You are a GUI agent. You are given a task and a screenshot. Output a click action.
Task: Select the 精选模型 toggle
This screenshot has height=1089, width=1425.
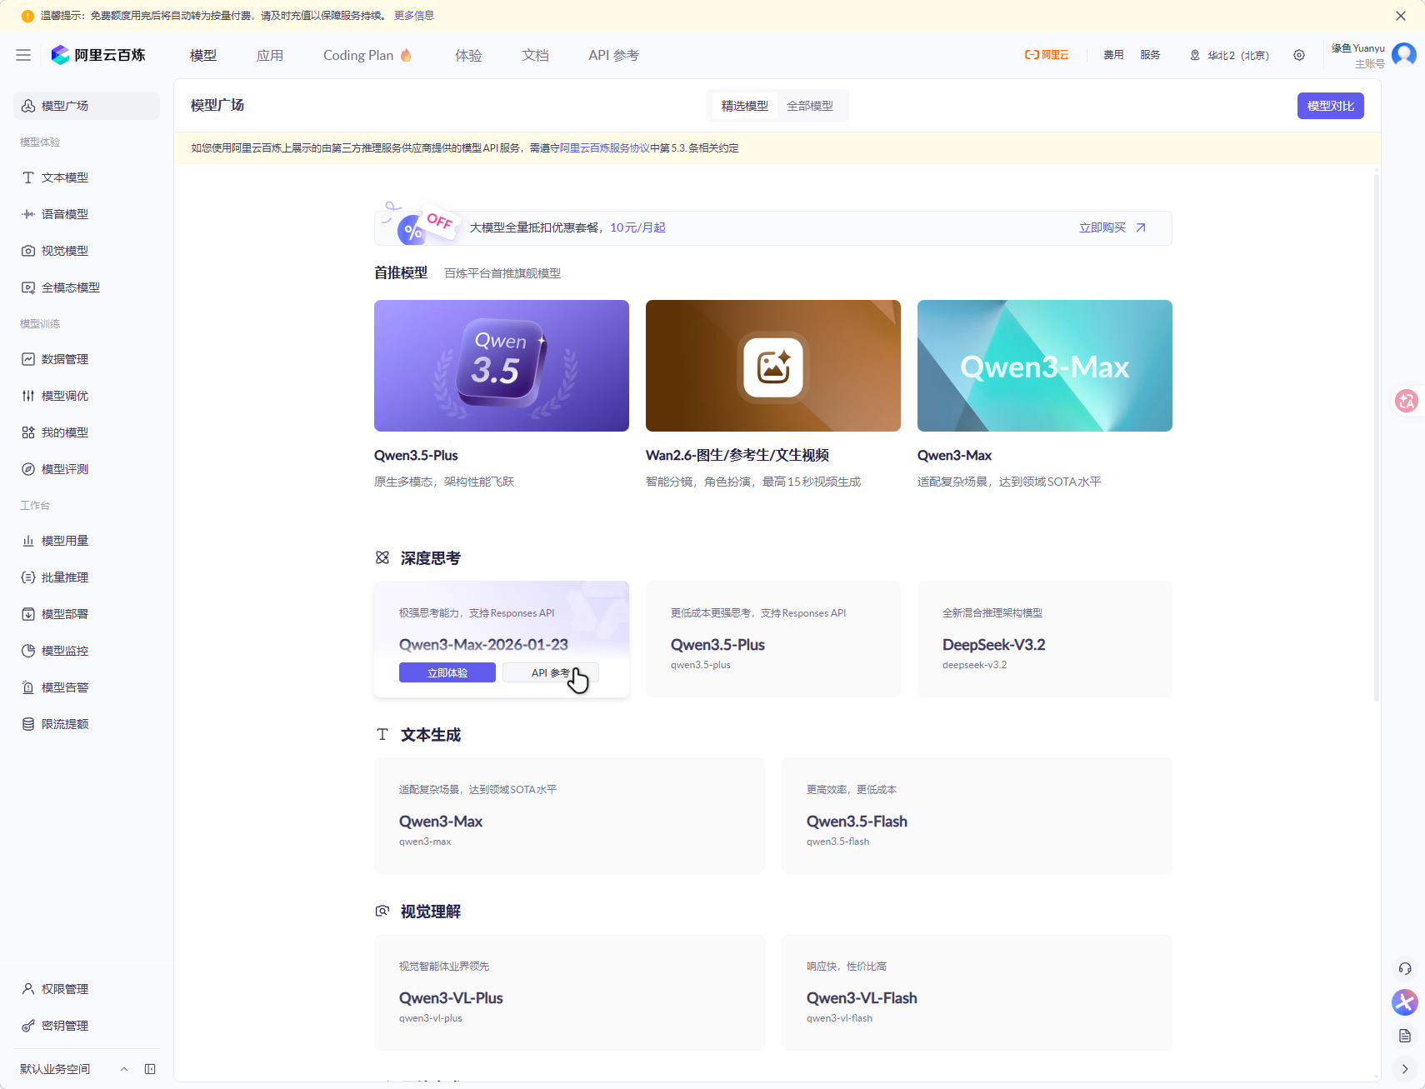coord(744,106)
